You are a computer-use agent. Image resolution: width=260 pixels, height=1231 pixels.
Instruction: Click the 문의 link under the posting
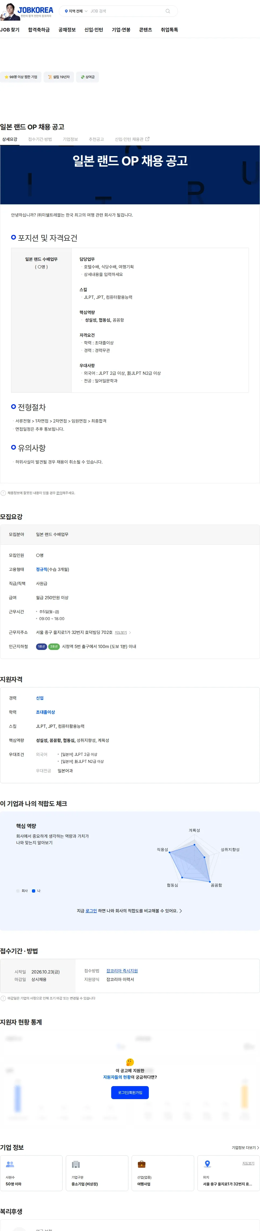click(59, 493)
